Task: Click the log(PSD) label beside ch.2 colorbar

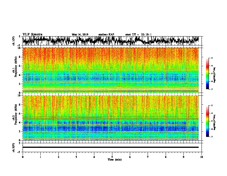Action: coord(215,123)
